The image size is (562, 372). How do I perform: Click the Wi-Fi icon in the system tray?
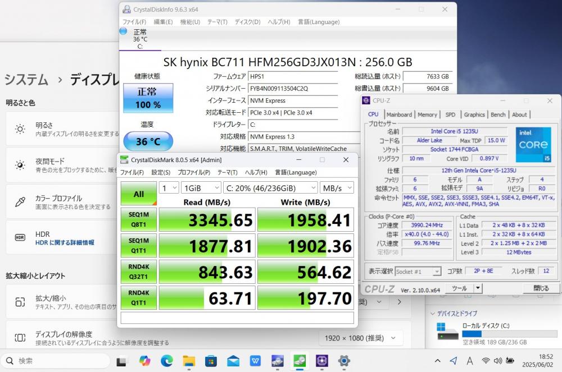(x=486, y=361)
